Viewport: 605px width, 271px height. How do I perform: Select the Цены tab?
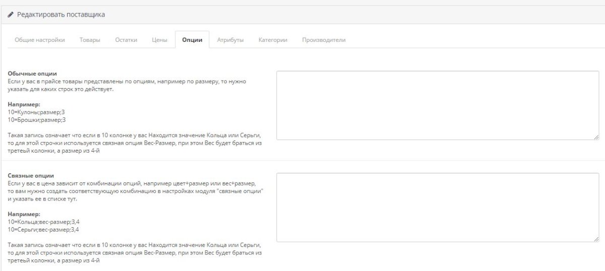pos(160,40)
